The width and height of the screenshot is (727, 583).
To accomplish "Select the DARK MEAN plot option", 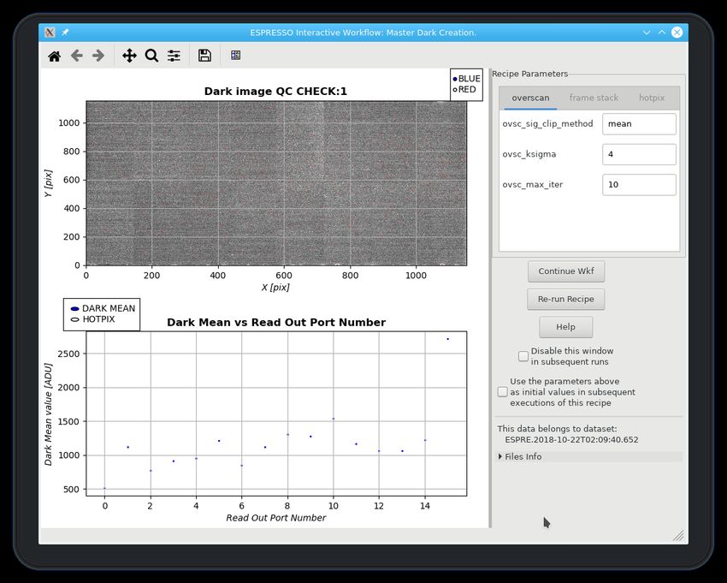I will point(74,309).
